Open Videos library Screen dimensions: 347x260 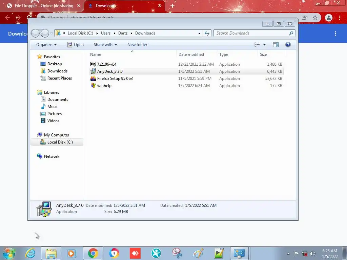pos(53,121)
